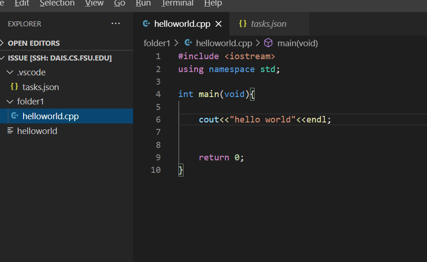This screenshot has height=262, width=427.
Task: Click line number 1 in the gutter
Action: point(158,56)
